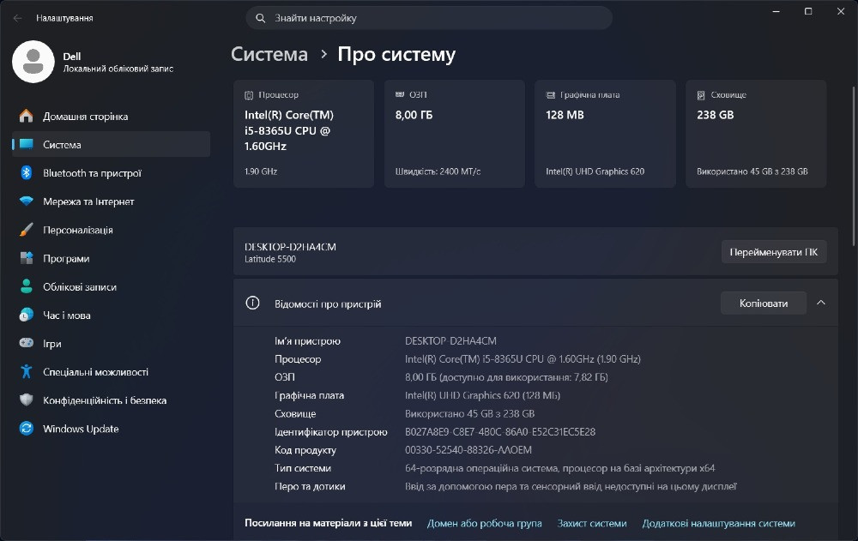Viewport: 858px width, 541px height.
Task: Click the info circle icon beside Відомості про пристрій
Action: pyautogui.click(x=252, y=303)
